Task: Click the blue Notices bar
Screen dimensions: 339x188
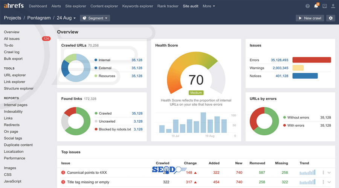Action: point(305,76)
